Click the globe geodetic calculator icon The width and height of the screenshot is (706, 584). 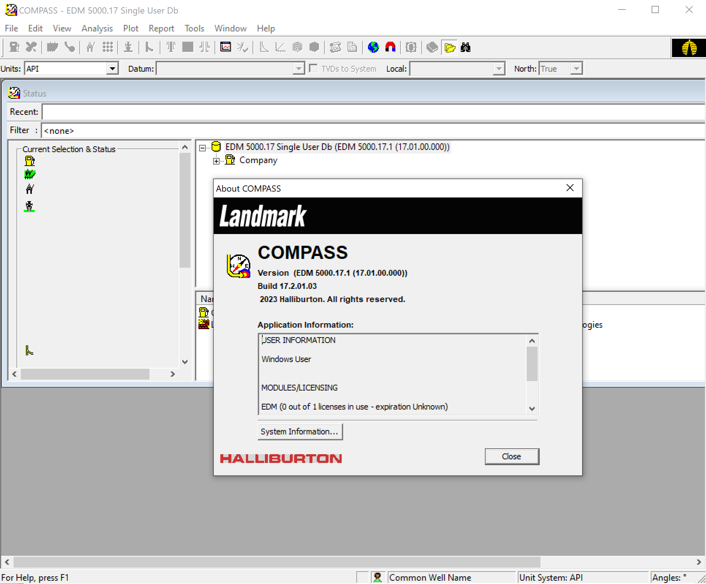(373, 47)
